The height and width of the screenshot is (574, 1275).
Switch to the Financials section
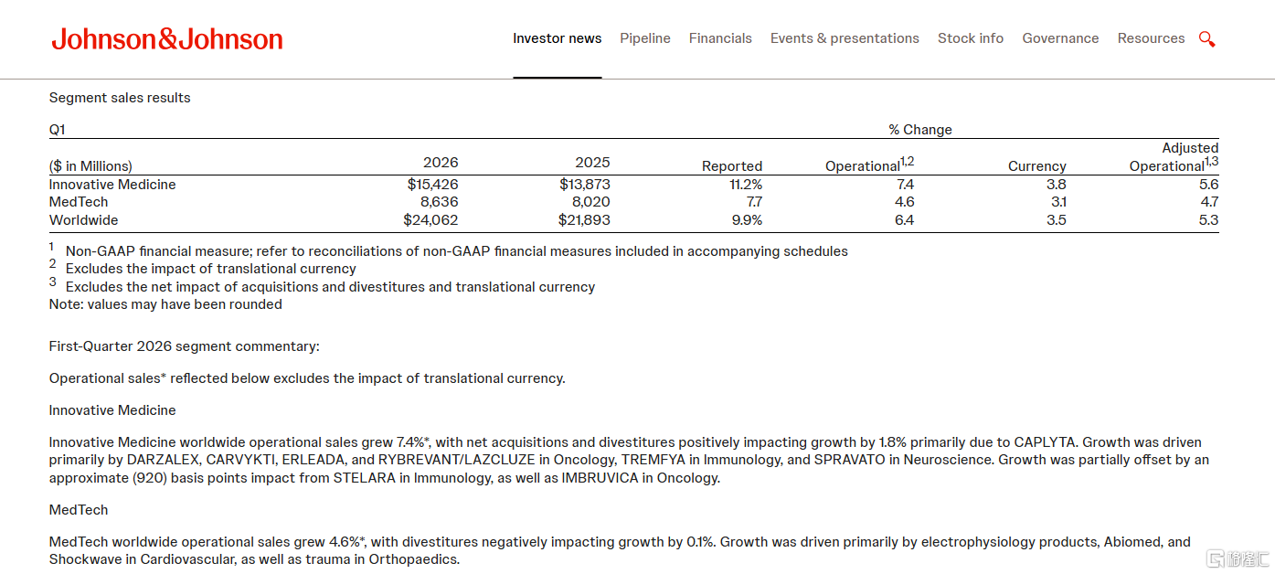click(x=720, y=38)
